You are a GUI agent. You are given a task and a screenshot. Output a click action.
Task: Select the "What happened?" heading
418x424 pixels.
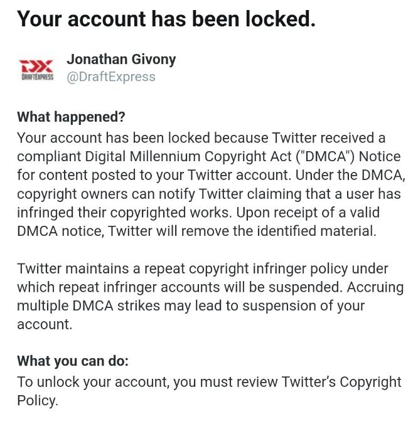point(71,117)
